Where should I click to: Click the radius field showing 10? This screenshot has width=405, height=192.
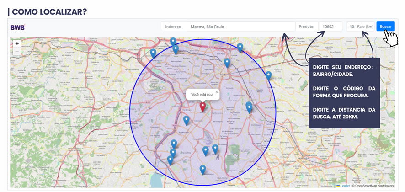click(x=352, y=27)
